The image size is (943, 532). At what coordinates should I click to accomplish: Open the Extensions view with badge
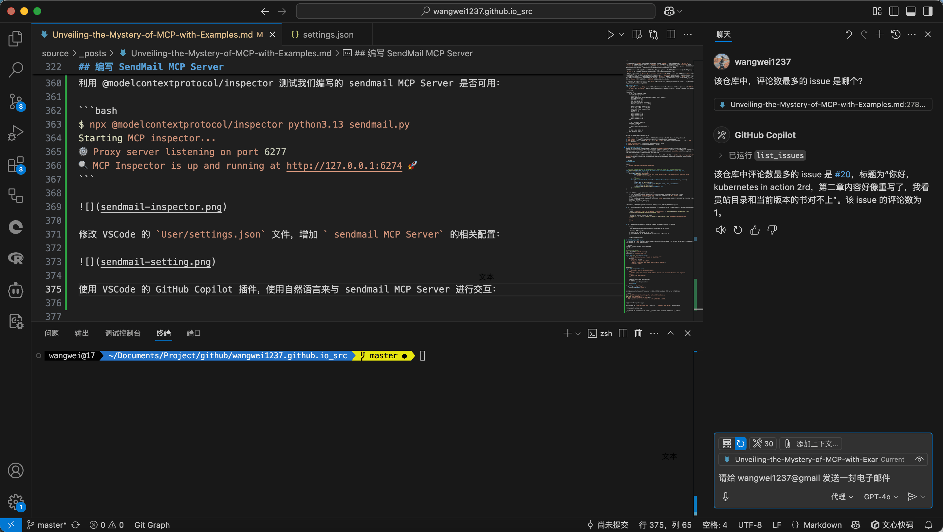(15, 165)
